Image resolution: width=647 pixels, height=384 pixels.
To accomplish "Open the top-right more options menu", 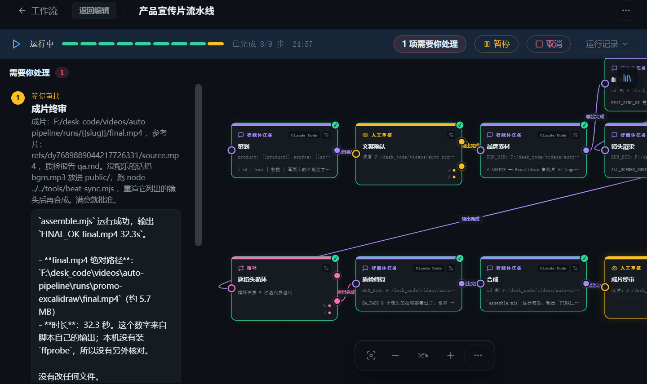I will pyautogui.click(x=626, y=10).
